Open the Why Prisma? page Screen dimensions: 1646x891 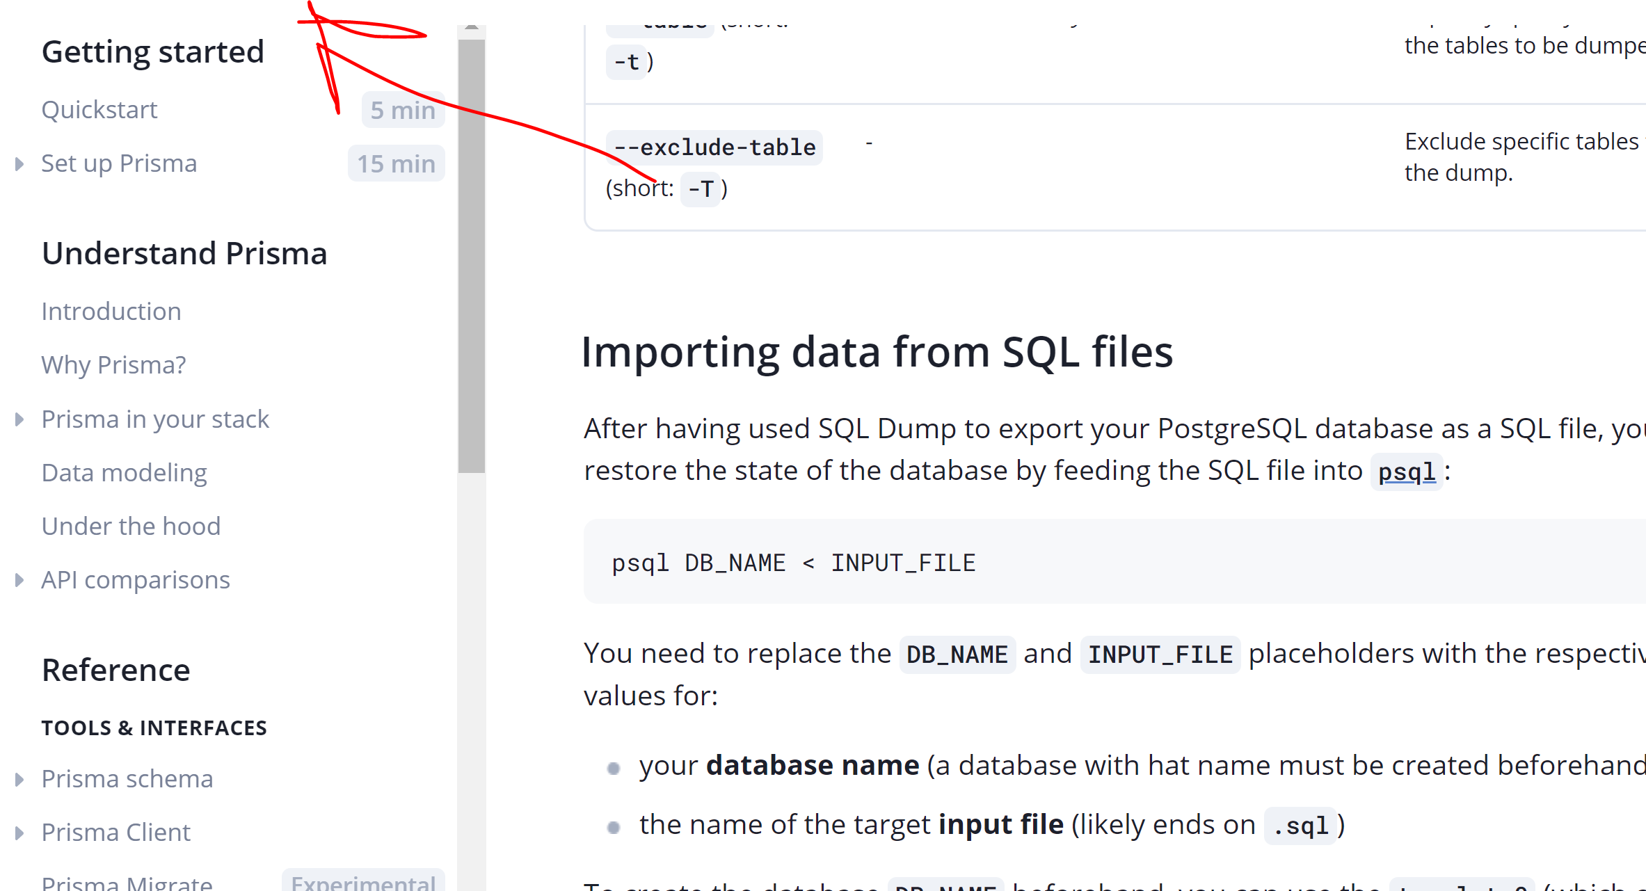tap(113, 365)
